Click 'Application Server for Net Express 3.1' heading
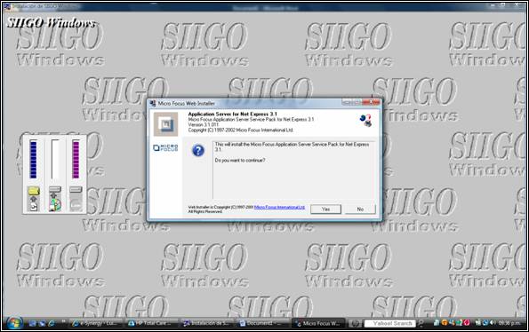The image size is (529, 332). click(x=232, y=115)
